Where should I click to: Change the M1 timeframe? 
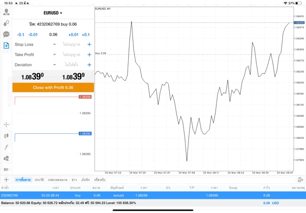[6, 169]
